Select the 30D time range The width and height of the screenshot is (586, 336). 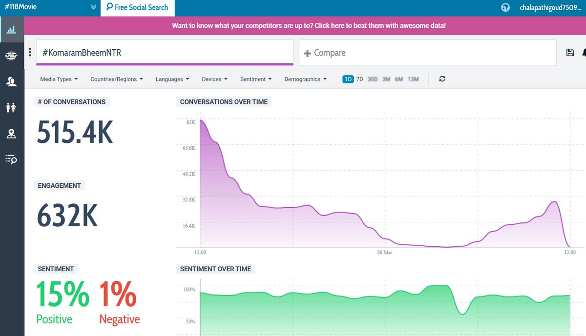373,79
